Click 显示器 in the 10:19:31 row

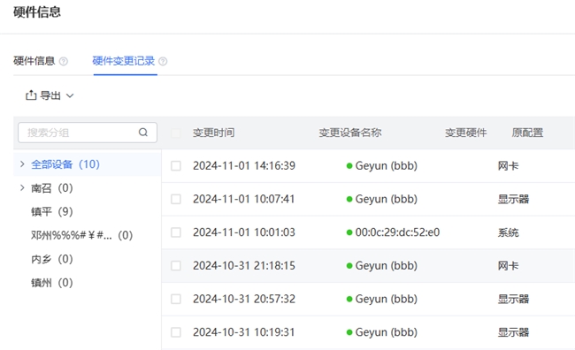click(x=513, y=333)
